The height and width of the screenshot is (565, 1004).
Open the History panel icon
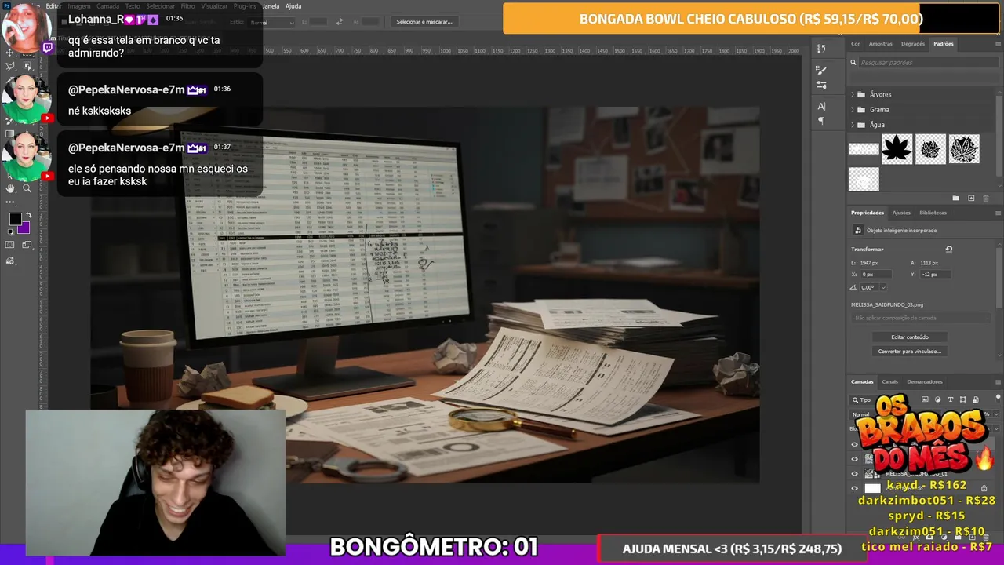821,49
